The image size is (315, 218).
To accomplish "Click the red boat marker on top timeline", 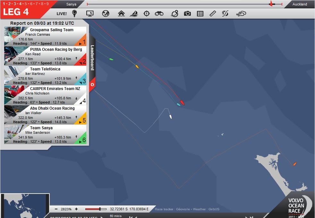I will click(271, 4).
